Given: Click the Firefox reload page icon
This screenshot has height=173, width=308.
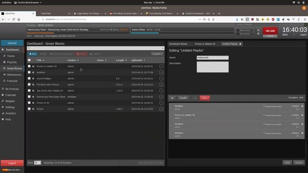Looking at the screenshot, I should pyautogui.click(x=13, y=19).
